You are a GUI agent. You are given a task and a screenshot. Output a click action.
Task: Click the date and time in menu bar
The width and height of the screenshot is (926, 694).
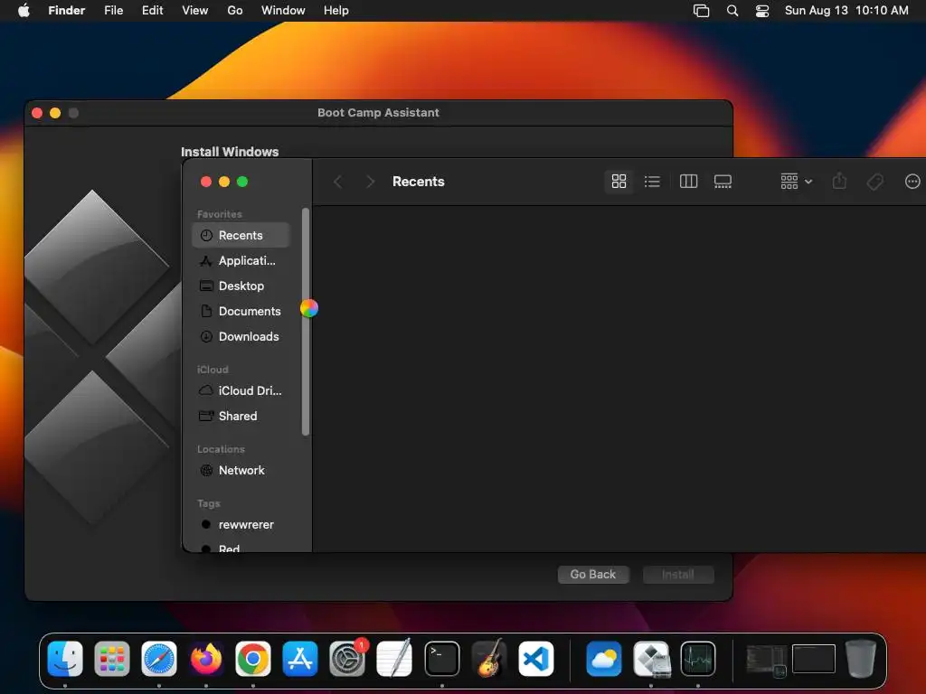846,10
